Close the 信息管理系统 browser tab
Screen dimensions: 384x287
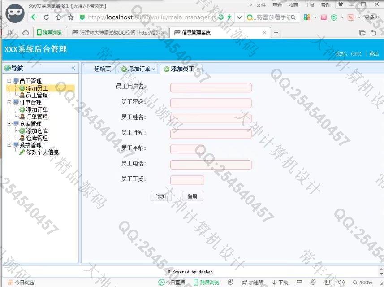click(264, 32)
